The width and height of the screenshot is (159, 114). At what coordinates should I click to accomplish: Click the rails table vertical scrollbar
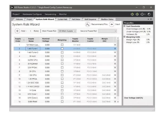[x=118, y=68]
